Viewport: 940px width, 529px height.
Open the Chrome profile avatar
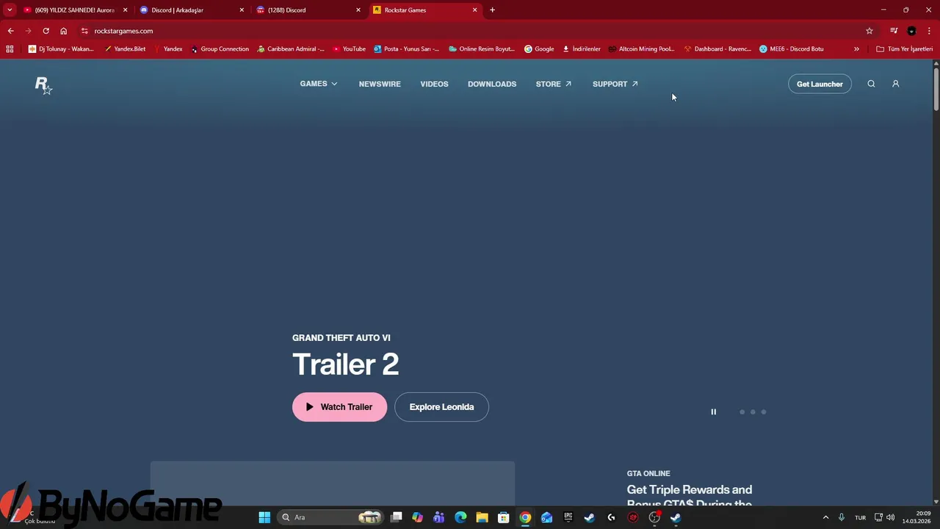click(x=911, y=31)
